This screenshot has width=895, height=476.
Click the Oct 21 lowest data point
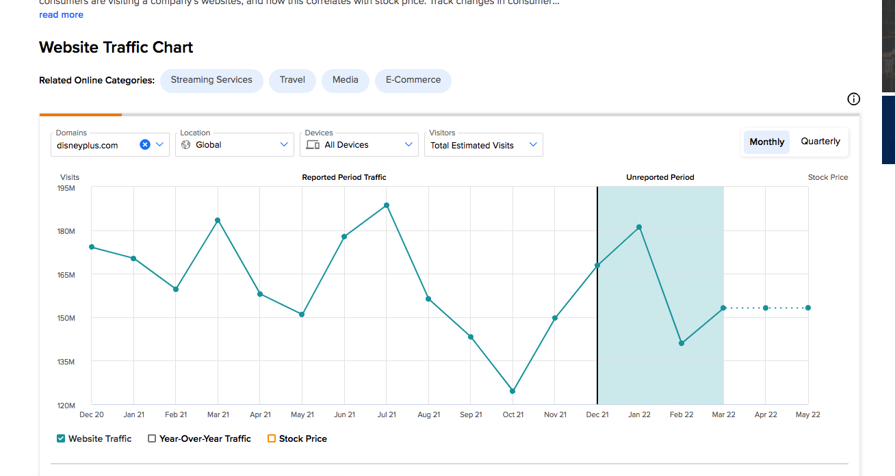tap(513, 391)
